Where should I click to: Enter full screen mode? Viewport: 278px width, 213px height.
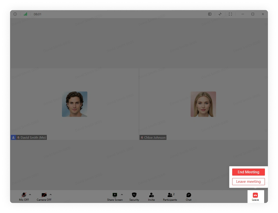230,14
